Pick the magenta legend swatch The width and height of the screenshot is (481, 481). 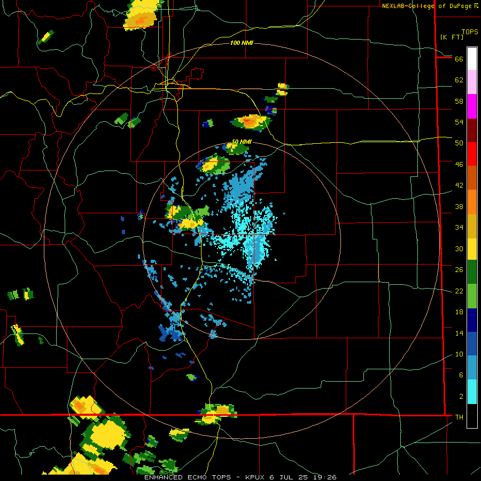pyautogui.click(x=472, y=106)
